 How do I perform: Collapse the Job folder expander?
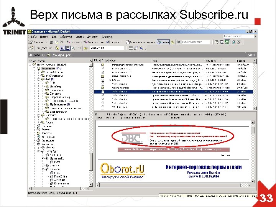[39, 79]
